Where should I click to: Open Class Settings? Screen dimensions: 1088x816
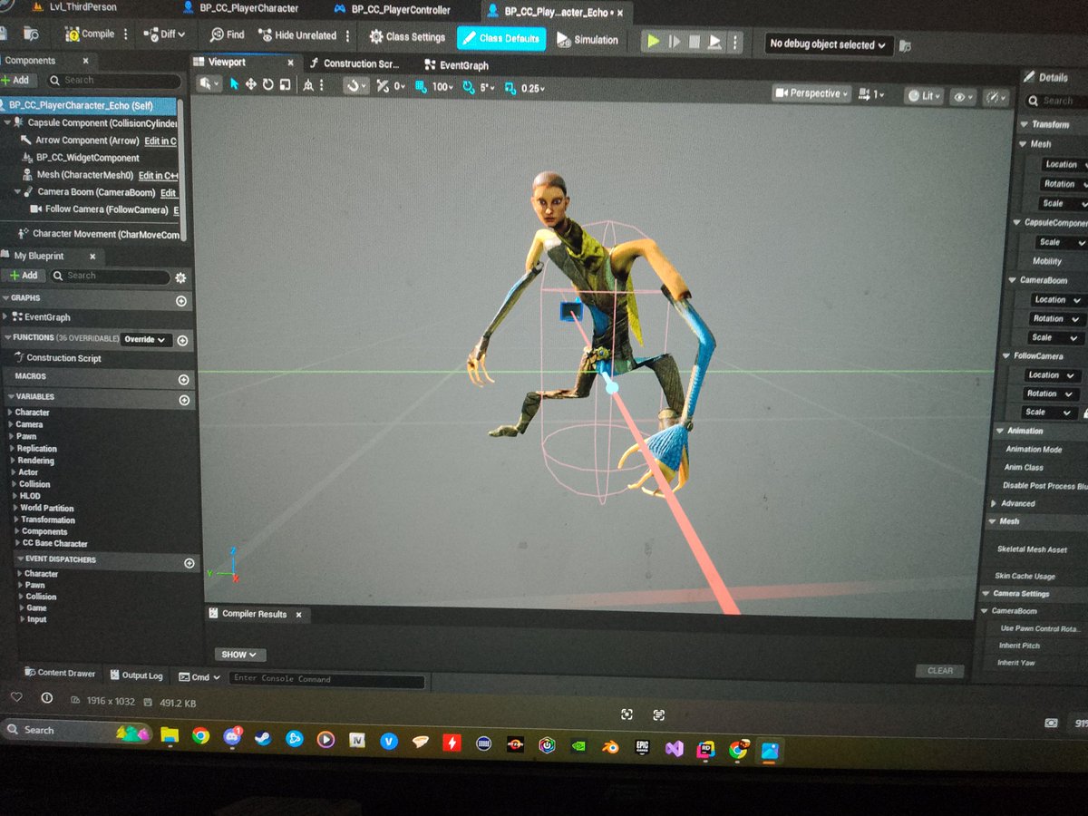[x=407, y=37]
